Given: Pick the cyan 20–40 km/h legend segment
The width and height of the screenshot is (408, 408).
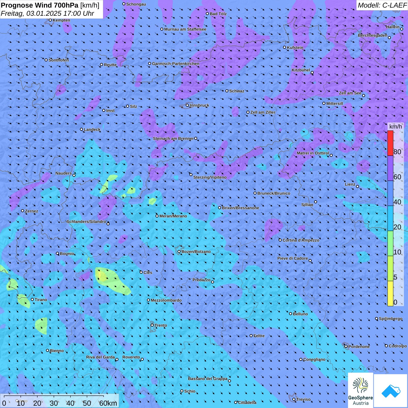Looking at the screenshot, I should pyautogui.click(x=390, y=219).
